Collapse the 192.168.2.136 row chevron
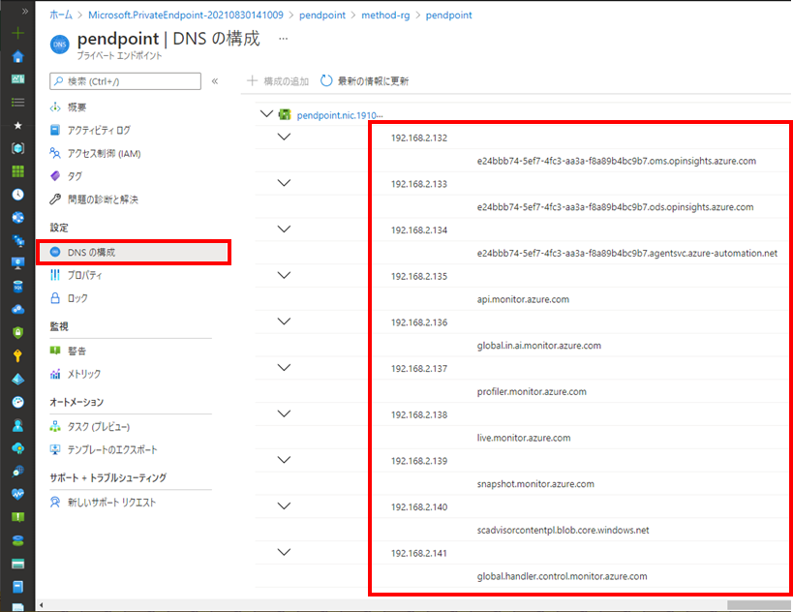This screenshot has height=612, width=793. pyautogui.click(x=285, y=321)
